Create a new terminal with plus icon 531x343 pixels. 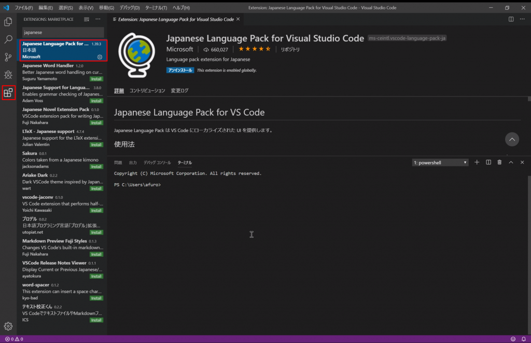(477, 162)
